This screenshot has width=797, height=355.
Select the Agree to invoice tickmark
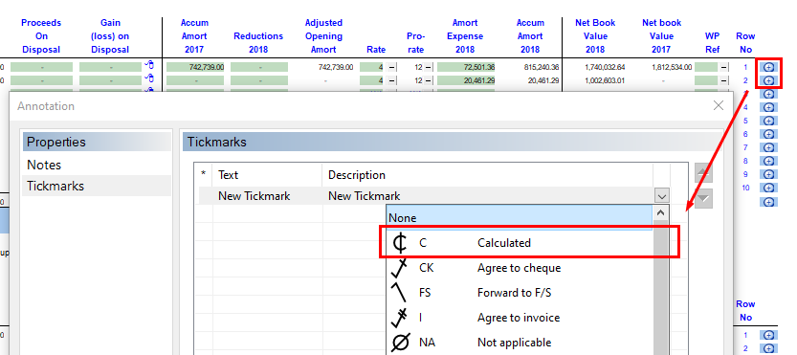point(520,318)
